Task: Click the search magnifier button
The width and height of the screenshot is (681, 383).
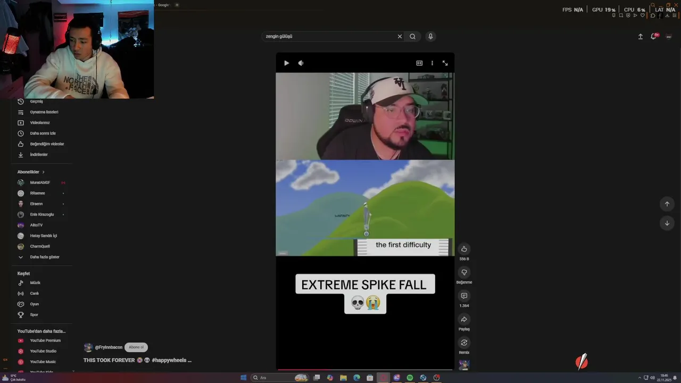Action: 412,36
